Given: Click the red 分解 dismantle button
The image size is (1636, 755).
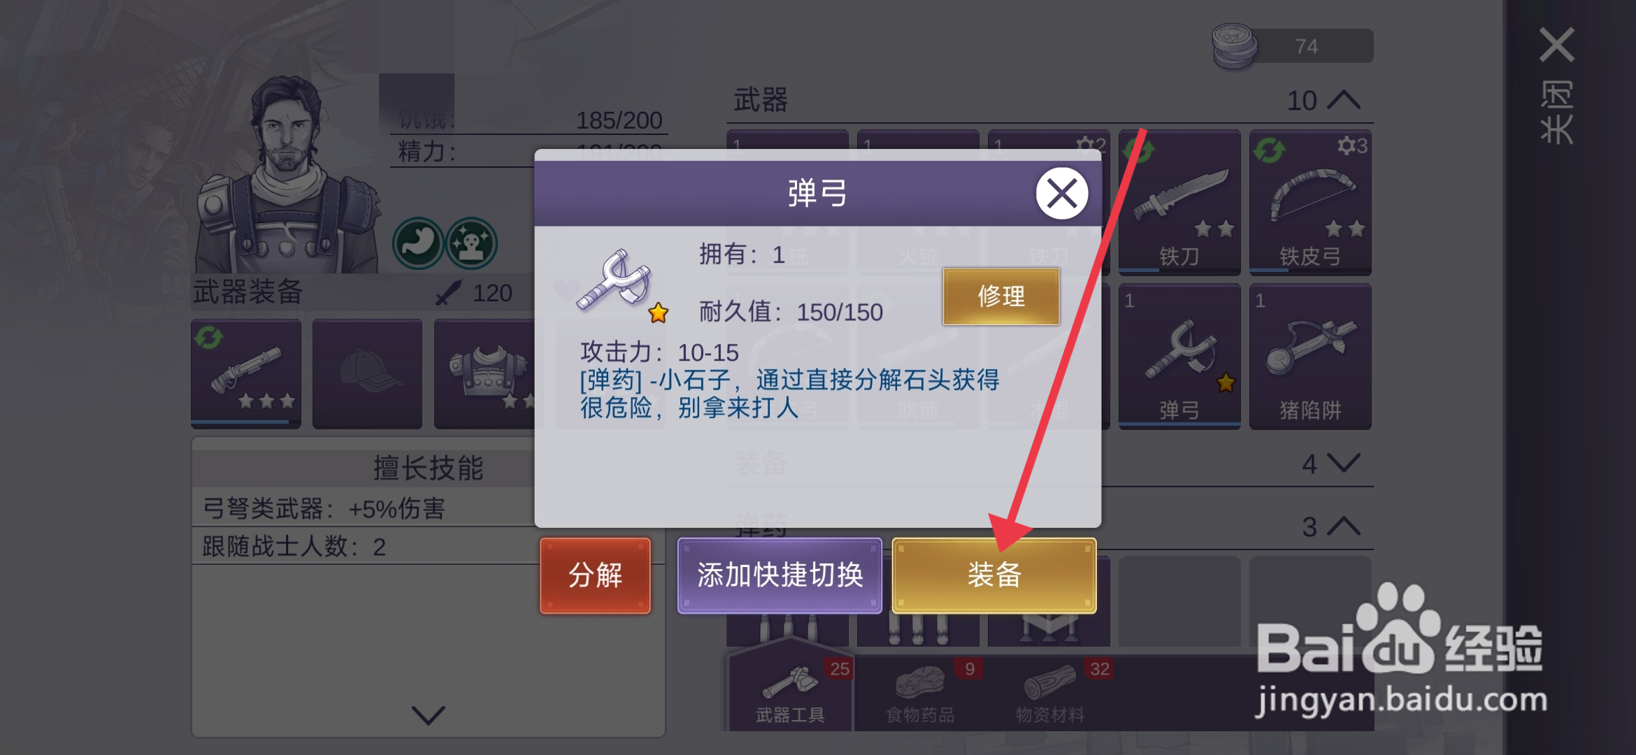Looking at the screenshot, I should click(595, 575).
